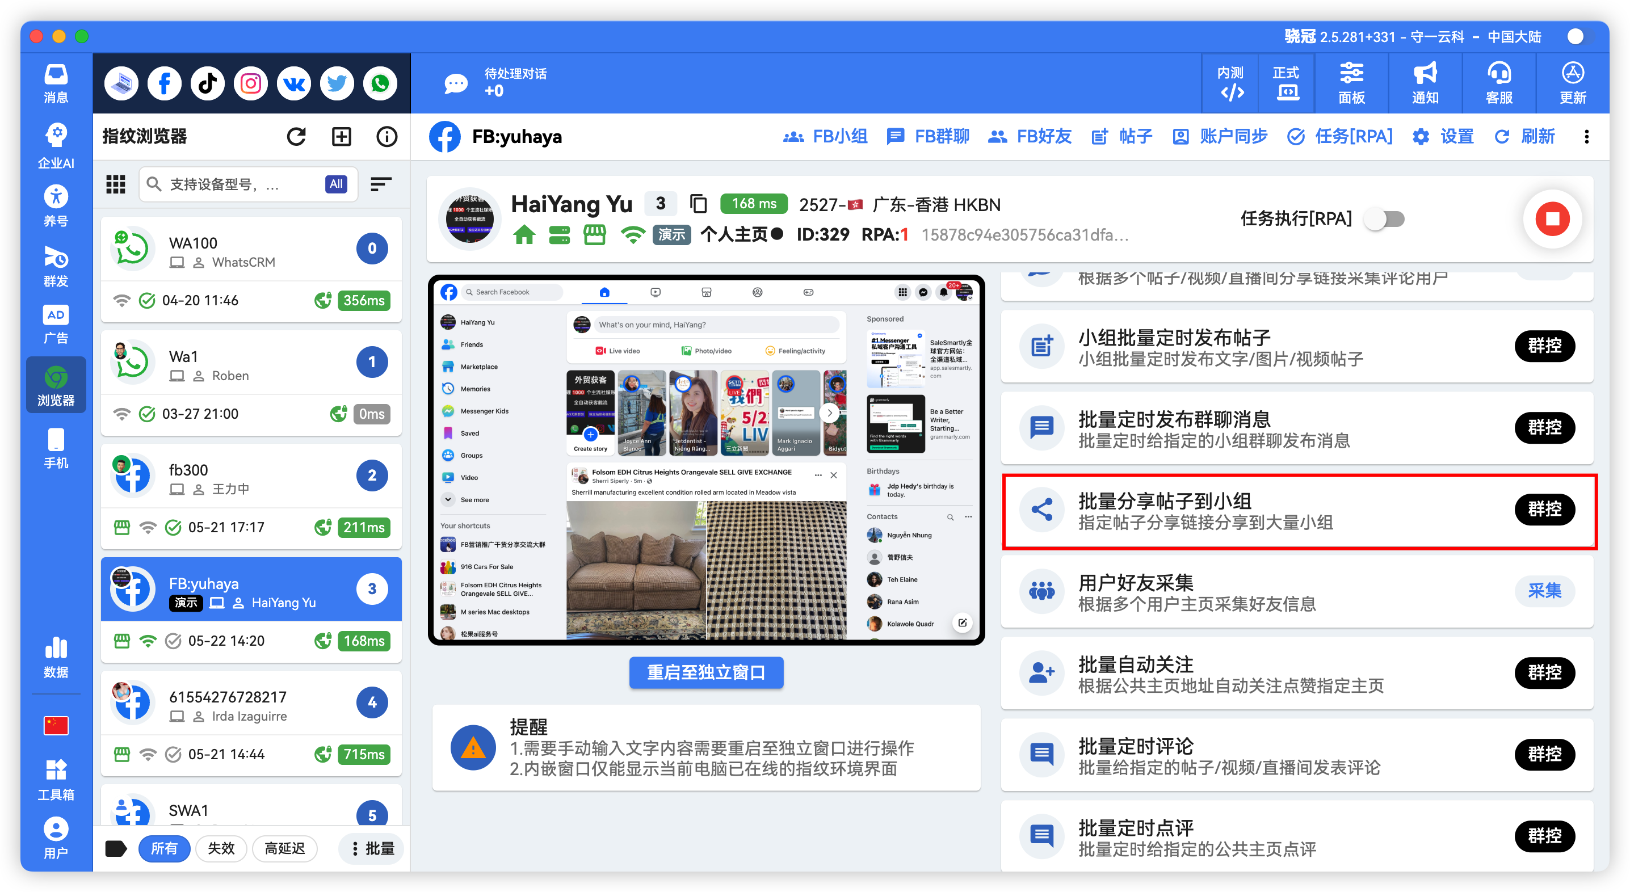Click the 重启至独立窗口 button

pyautogui.click(x=705, y=672)
